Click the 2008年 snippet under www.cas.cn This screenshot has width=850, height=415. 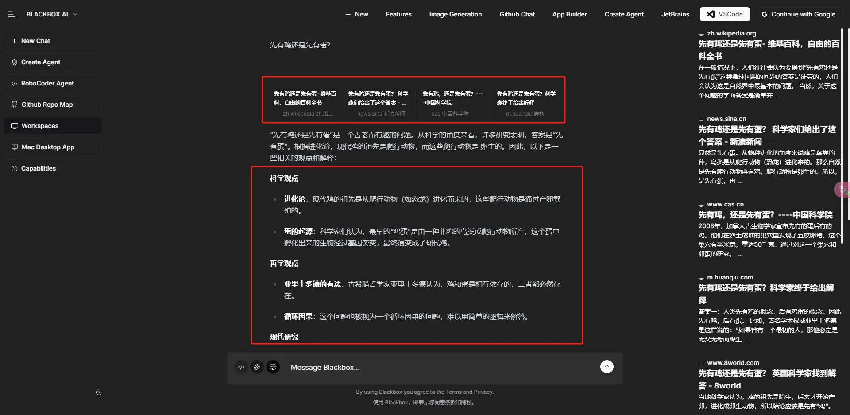(769, 240)
